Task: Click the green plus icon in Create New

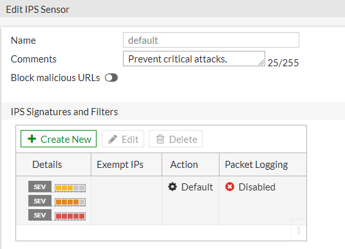Action: coord(32,139)
